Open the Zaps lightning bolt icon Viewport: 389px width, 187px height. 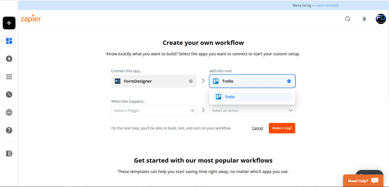click(x=9, y=58)
